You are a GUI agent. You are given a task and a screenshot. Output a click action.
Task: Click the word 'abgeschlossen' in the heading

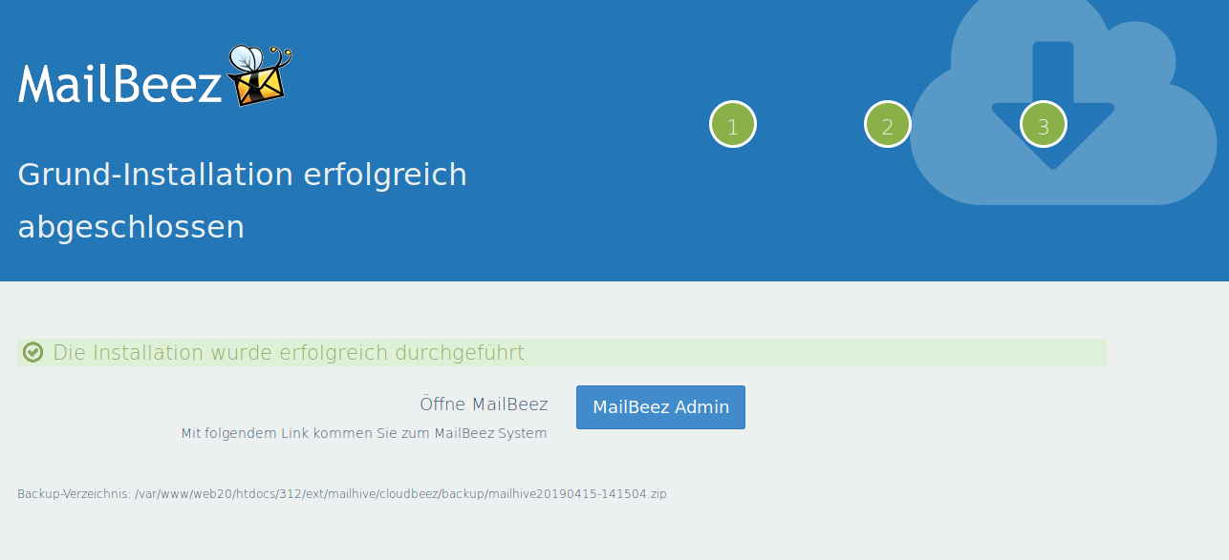click(x=131, y=227)
